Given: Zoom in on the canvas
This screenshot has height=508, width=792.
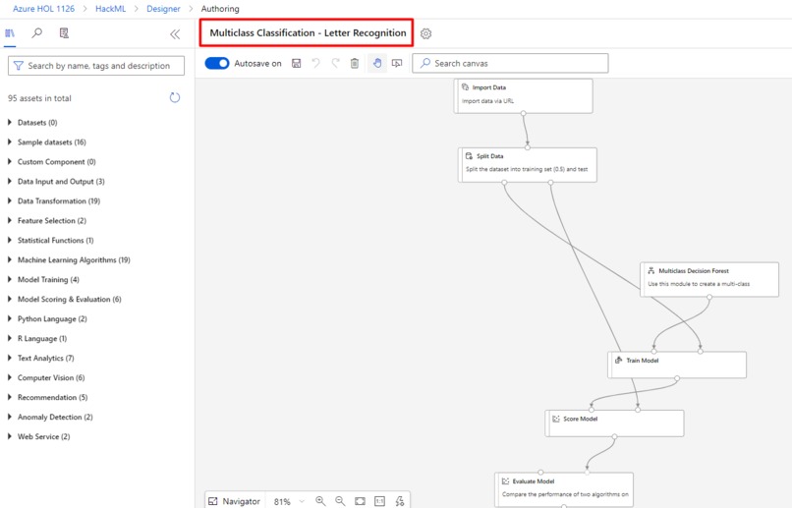Looking at the screenshot, I should [320, 501].
